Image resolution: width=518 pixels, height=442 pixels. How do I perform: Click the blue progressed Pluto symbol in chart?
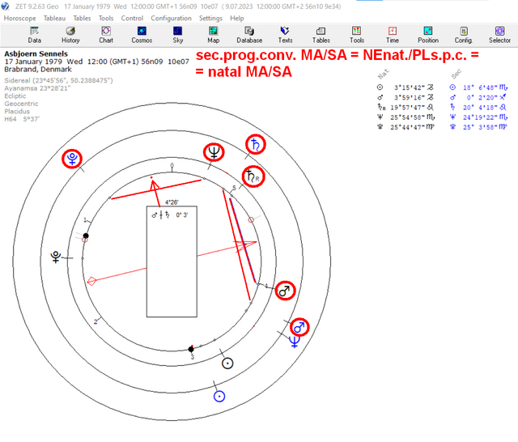72,159
